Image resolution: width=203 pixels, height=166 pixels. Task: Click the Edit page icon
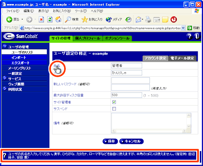point(157,19)
